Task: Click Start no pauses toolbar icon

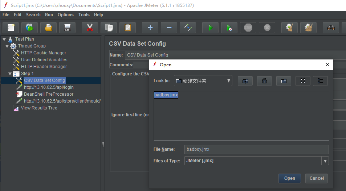Action: [229, 28]
